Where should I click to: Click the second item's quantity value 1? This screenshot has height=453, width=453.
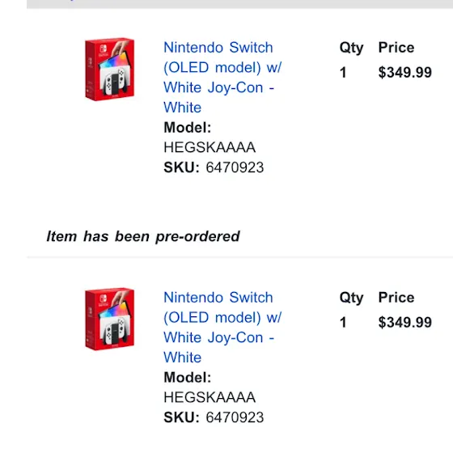(x=343, y=322)
